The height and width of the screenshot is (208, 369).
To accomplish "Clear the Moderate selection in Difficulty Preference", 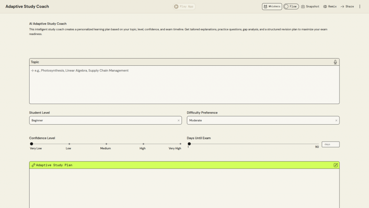I will pos(336,121).
